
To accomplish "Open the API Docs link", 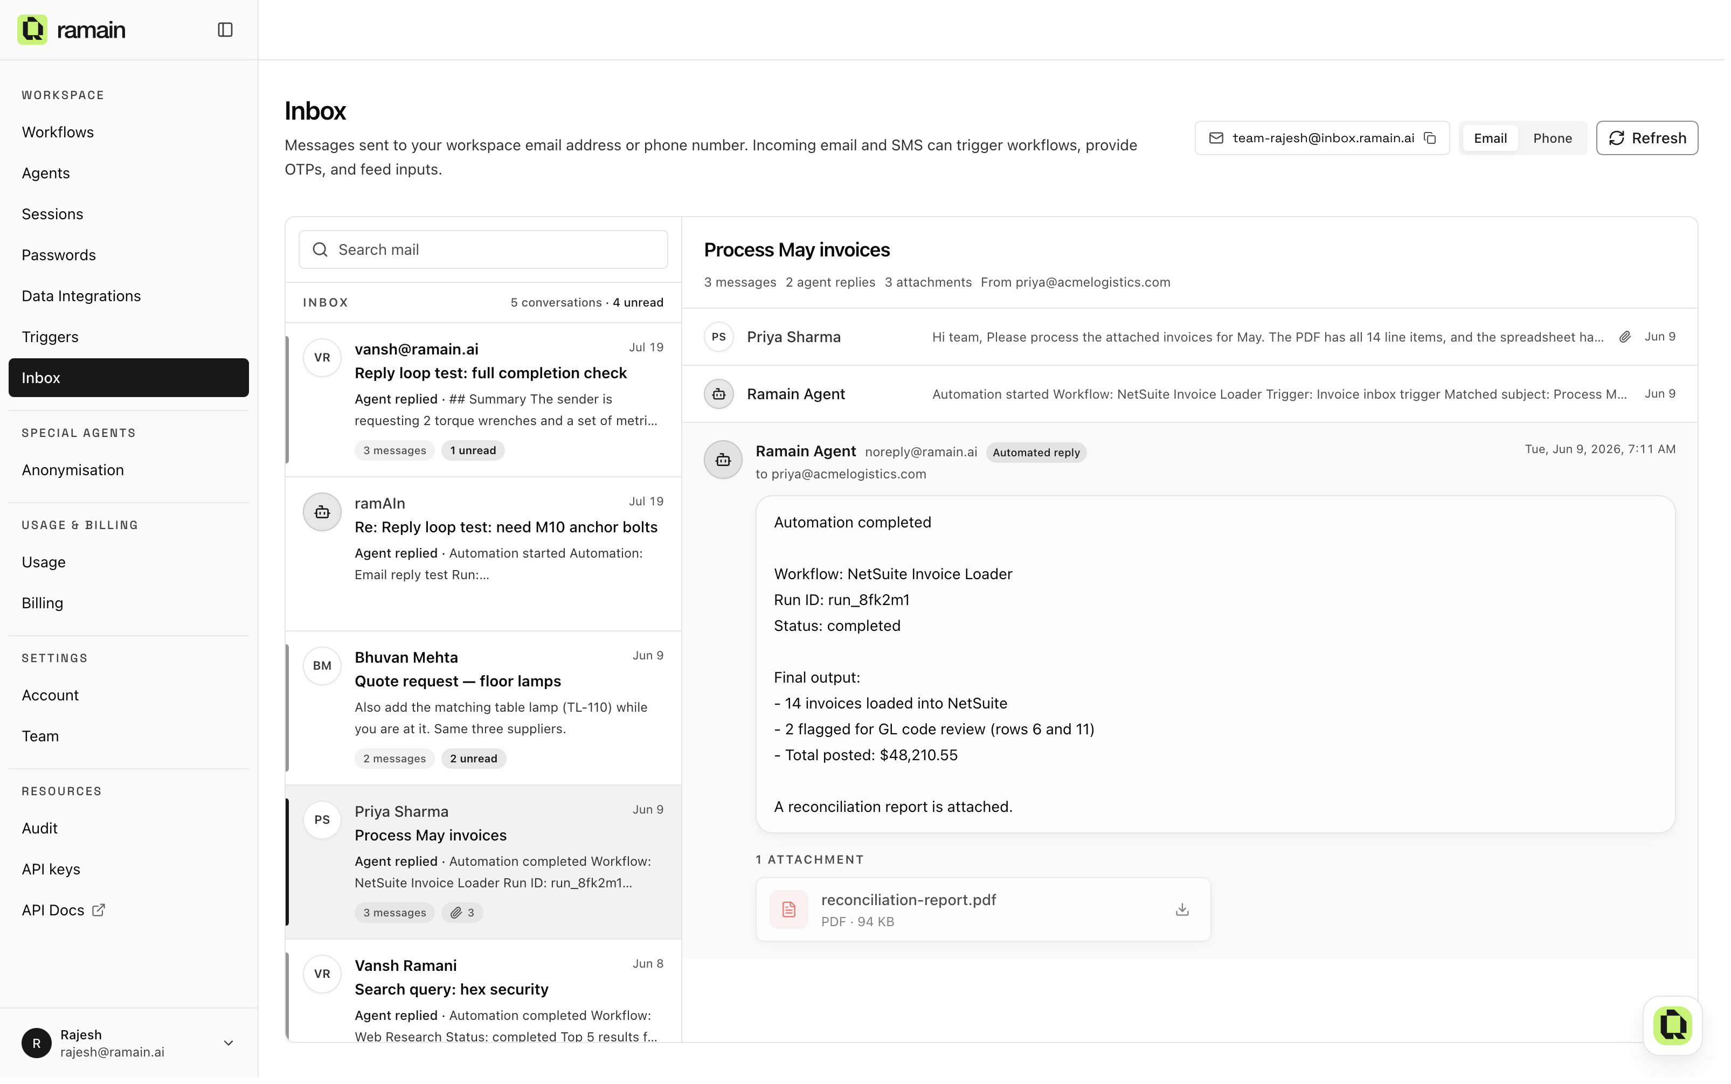I will pos(129,911).
